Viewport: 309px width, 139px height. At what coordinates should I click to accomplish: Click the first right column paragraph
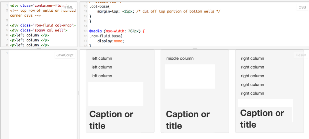253,58
